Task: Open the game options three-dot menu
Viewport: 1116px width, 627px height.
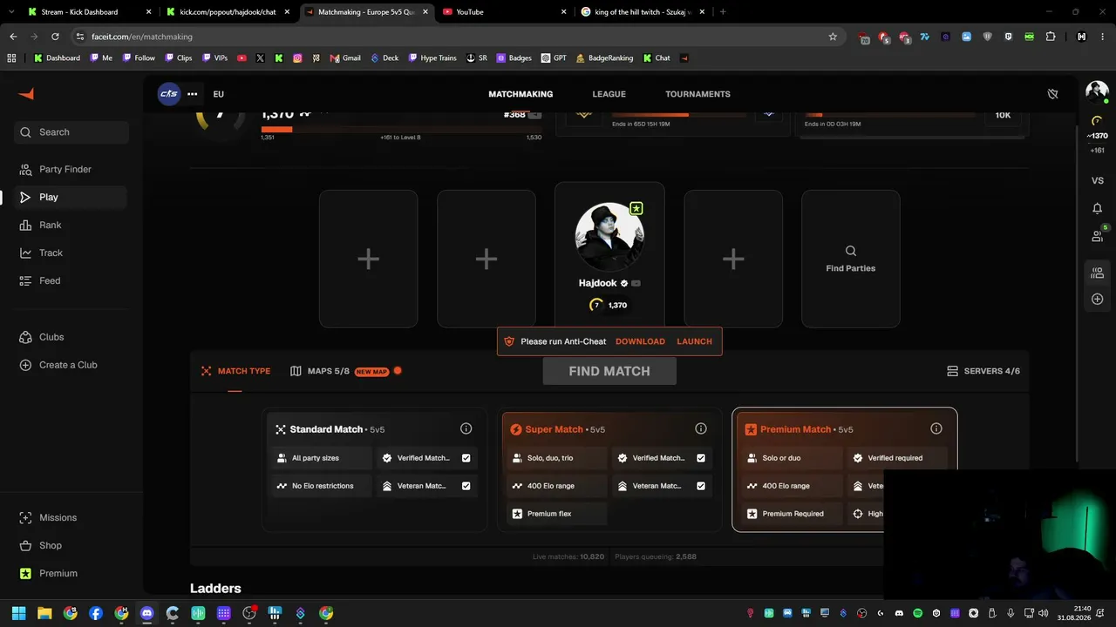Action: [192, 94]
